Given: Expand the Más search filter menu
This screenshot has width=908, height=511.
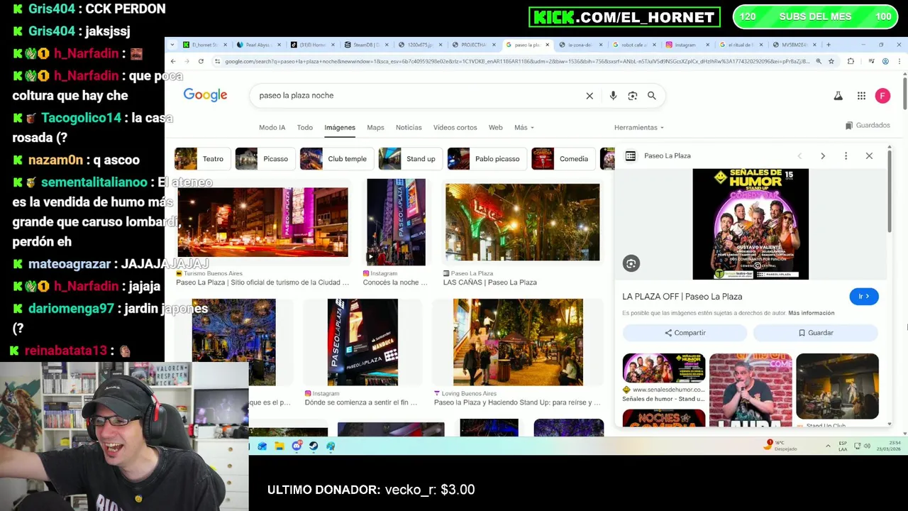Looking at the screenshot, I should click(x=524, y=128).
